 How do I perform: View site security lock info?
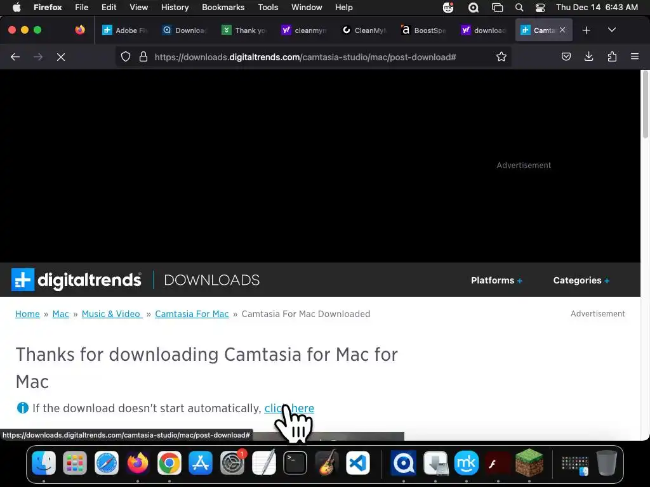(x=143, y=56)
